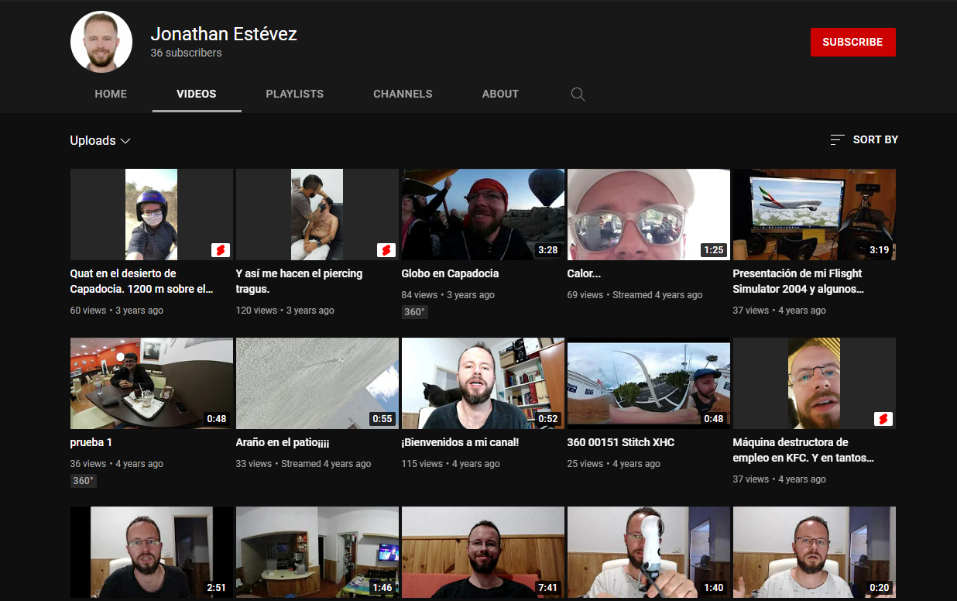957x601 pixels.
Task: Play bottom-row video with 1:46 duration
Action: pos(317,552)
